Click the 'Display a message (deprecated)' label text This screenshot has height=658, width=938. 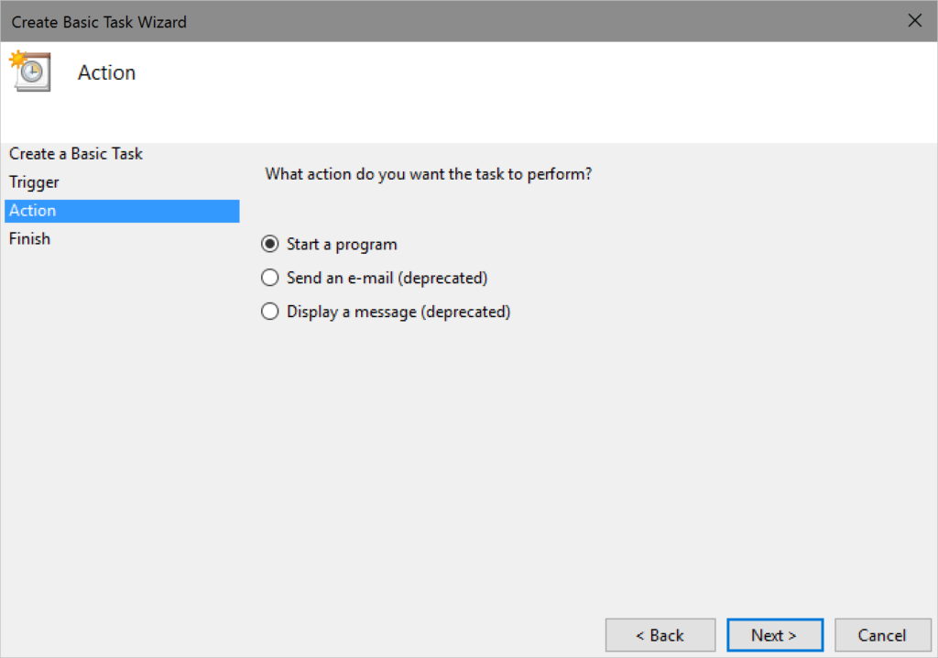click(398, 312)
